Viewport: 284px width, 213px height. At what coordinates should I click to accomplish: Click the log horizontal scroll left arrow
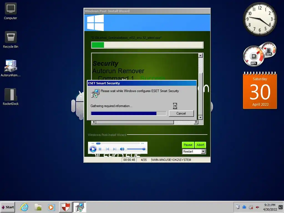pos(94,122)
